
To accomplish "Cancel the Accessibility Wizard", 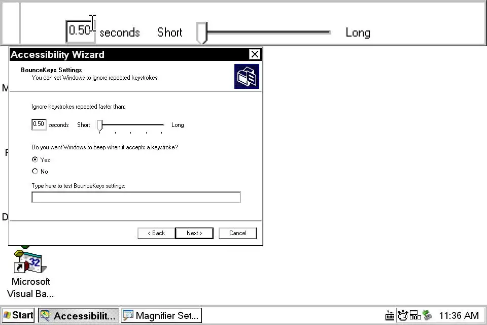I will pyautogui.click(x=237, y=233).
